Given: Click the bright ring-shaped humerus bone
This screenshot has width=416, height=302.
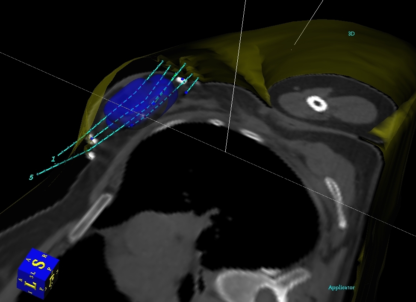Looking at the screenshot, I should pyautogui.click(x=317, y=103).
